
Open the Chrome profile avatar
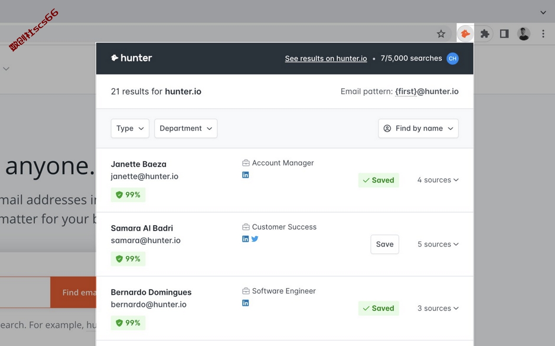(x=524, y=34)
